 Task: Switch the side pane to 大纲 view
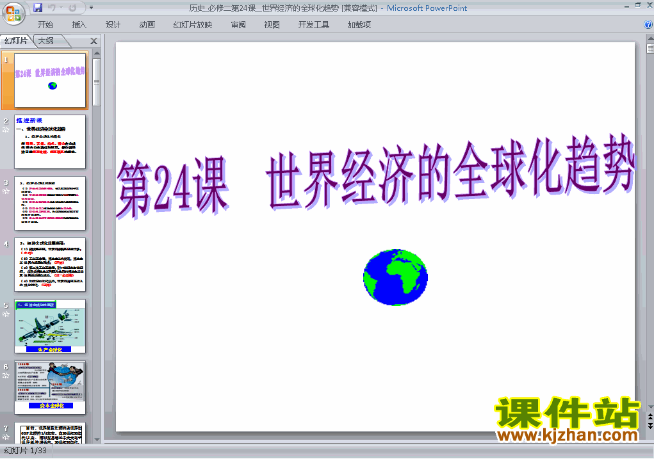pyautogui.click(x=46, y=40)
